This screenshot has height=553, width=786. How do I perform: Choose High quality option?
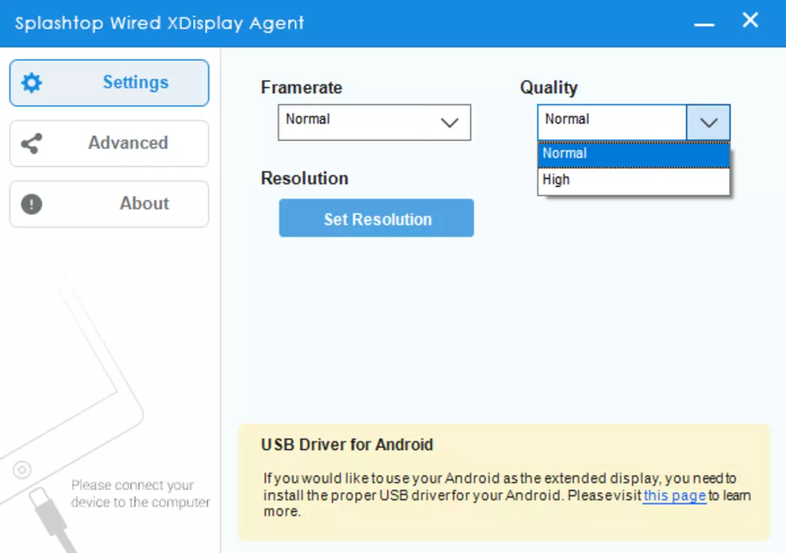(x=634, y=180)
